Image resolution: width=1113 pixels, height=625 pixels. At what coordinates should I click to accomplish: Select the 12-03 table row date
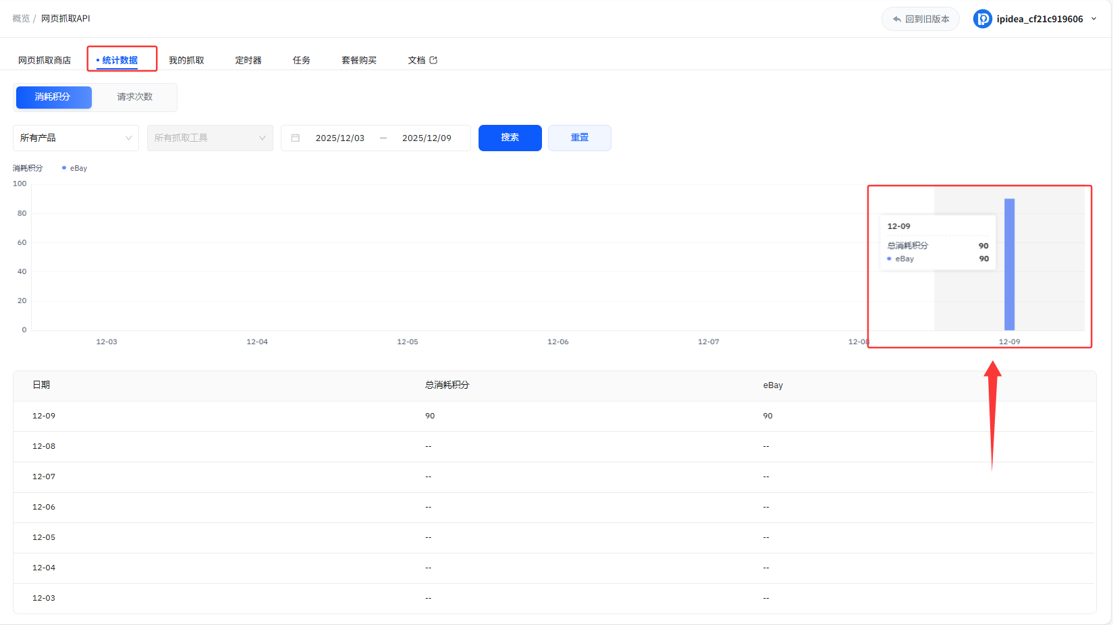pos(44,598)
